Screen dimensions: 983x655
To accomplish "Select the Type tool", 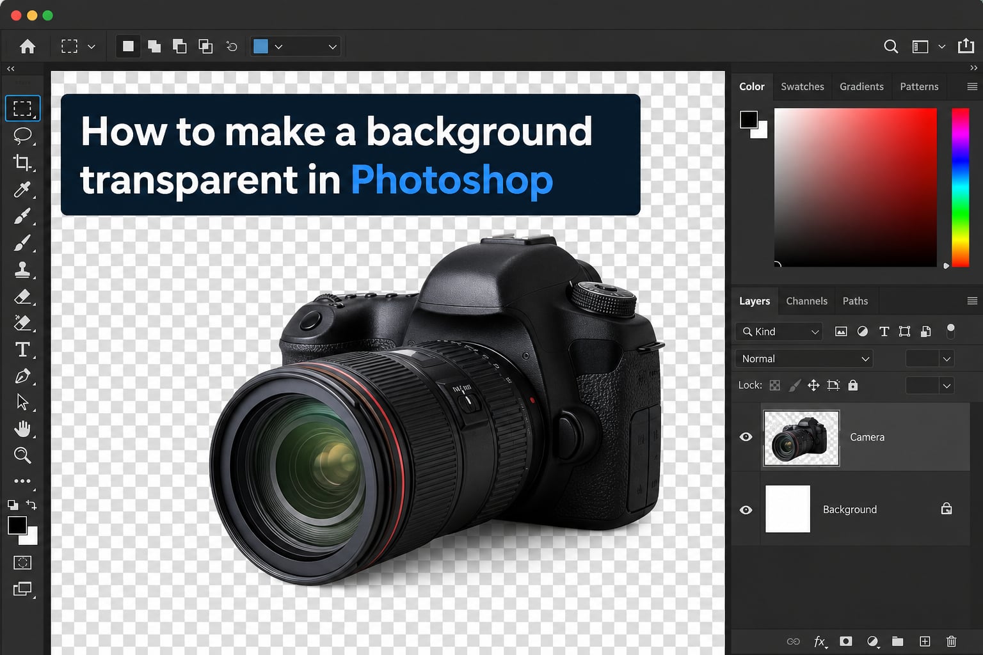I will click(x=22, y=349).
